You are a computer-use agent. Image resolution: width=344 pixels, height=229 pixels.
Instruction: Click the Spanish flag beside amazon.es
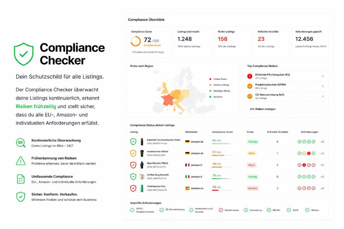coord(187,188)
